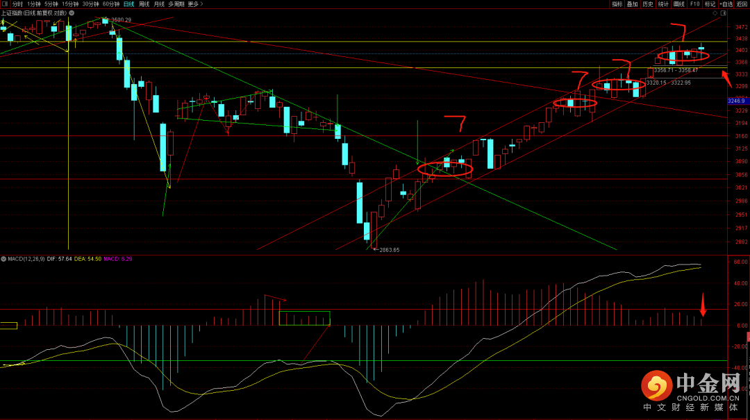Viewport: 750px width, 420px height.
Task: Toggle the right side panel icon
Action: pyautogui.click(x=723, y=13)
